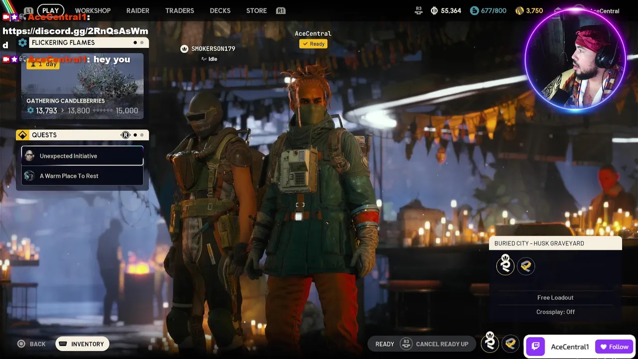Click the R stick icon in Quests header
The height and width of the screenshot is (359, 638).
point(126,135)
